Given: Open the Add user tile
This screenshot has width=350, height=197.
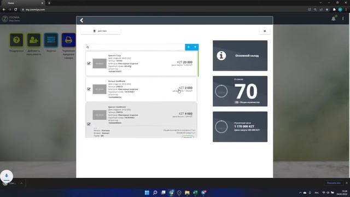Looking at the screenshot, I should [x=34, y=40].
